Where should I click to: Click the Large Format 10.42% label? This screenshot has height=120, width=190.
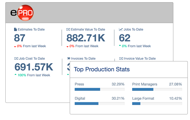[176, 98]
